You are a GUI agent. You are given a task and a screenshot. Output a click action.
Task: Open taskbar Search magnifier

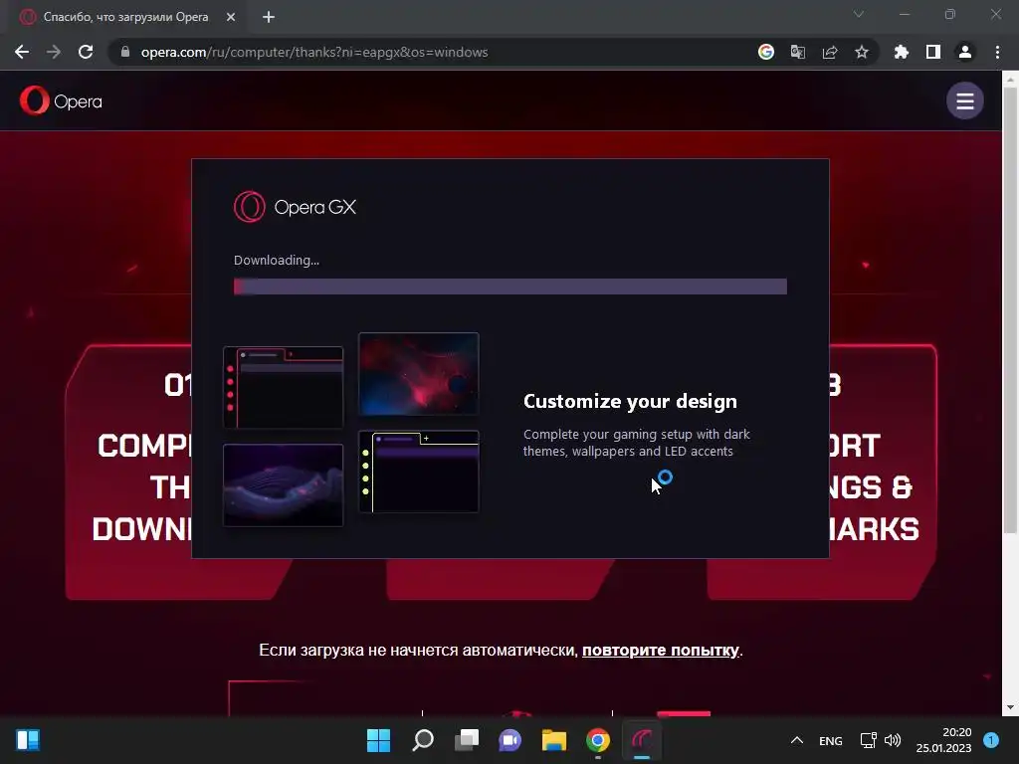[422, 740]
